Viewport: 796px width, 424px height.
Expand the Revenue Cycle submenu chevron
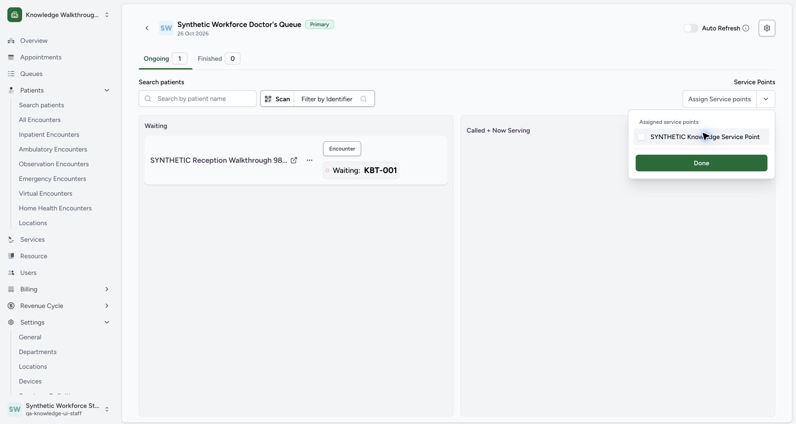(x=107, y=306)
